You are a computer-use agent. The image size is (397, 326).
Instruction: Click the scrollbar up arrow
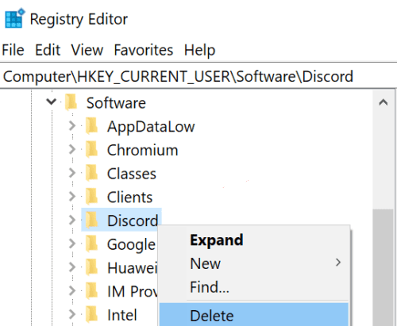384,102
